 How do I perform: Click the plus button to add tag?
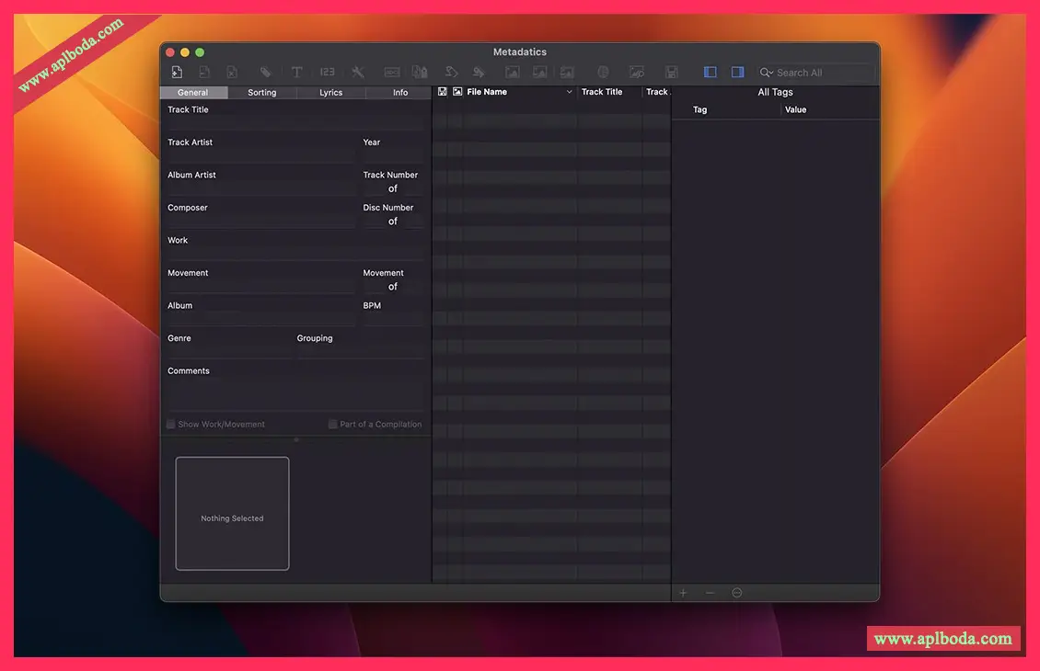(x=683, y=593)
